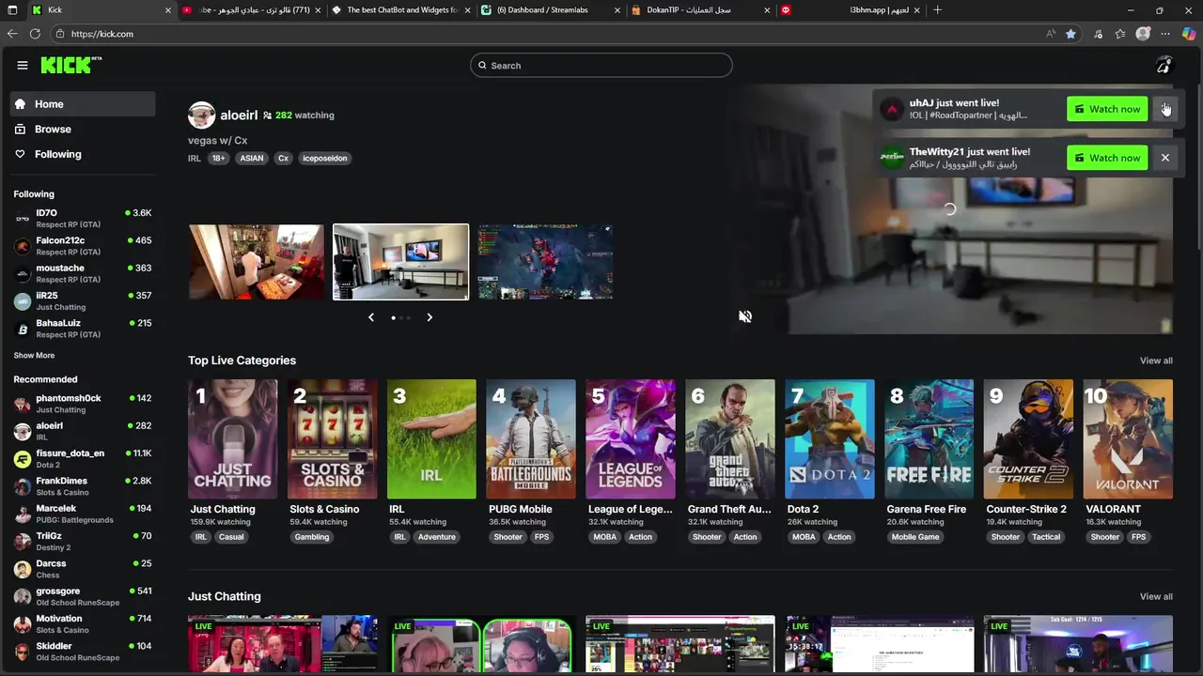Image resolution: width=1203 pixels, height=676 pixels.
Task: Select the ASIAN tag on featured stream
Action: pyautogui.click(x=252, y=158)
